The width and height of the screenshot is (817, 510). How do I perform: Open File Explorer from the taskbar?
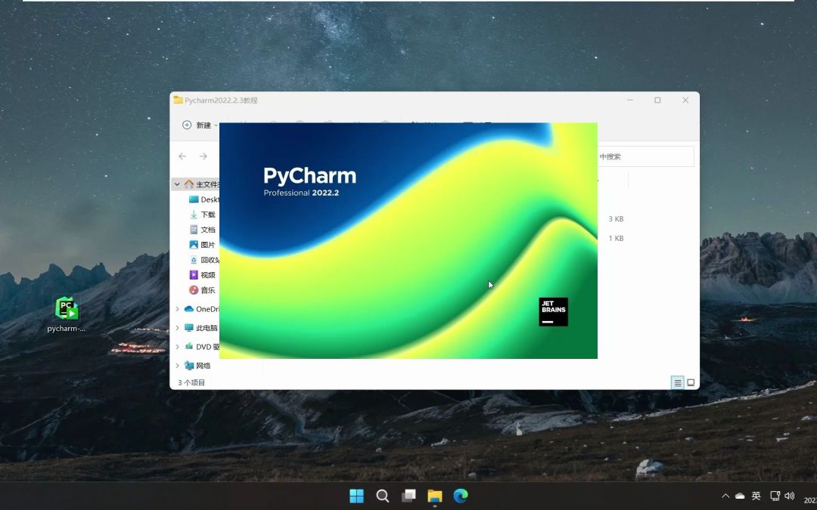434,496
